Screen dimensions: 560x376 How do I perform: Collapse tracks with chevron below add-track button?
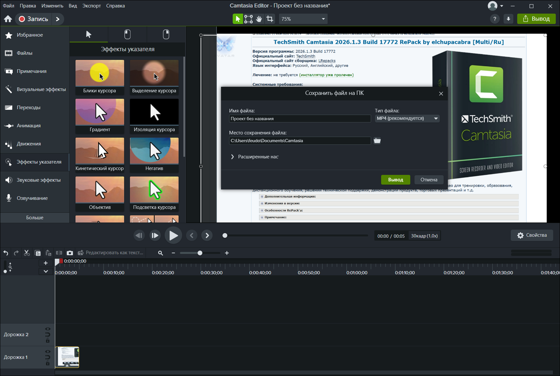[x=46, y=271]
